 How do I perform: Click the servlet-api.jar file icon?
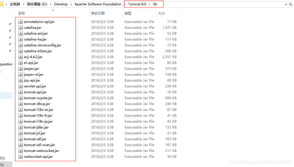[x=21, y=86]
